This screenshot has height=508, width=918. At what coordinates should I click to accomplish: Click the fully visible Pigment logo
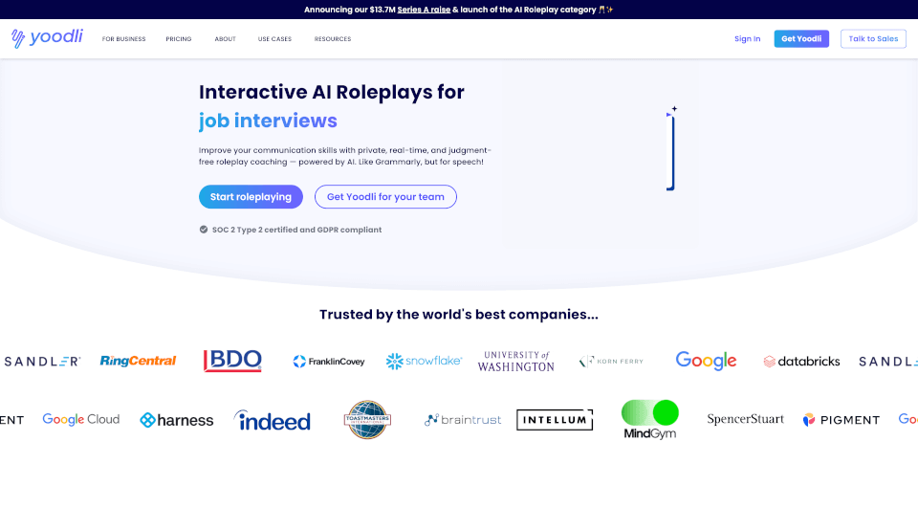tap(841, 420)
